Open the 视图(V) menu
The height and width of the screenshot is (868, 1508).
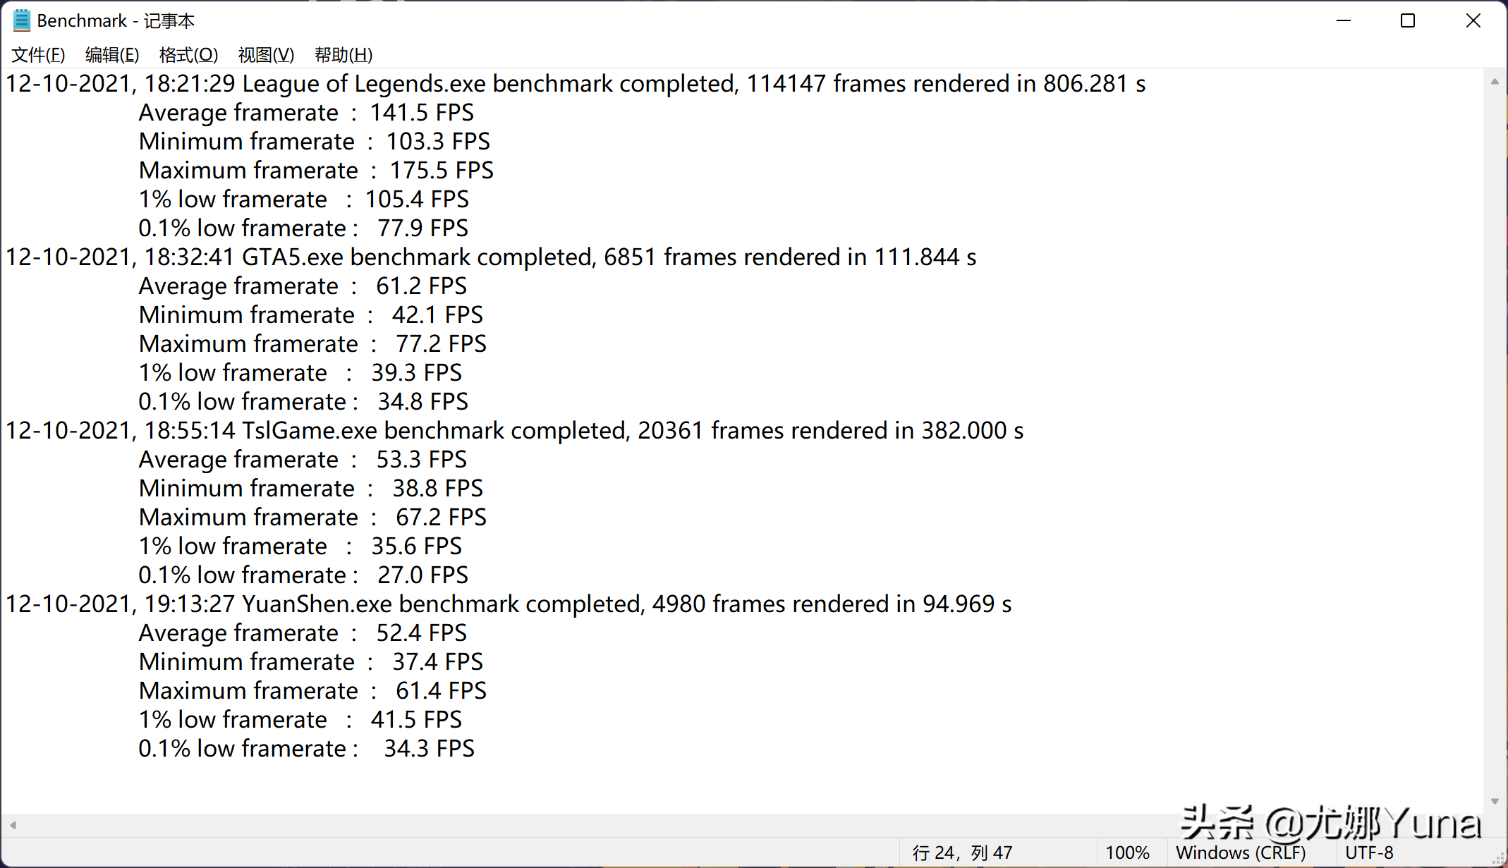pyautogui.click(x=266, y=55)
